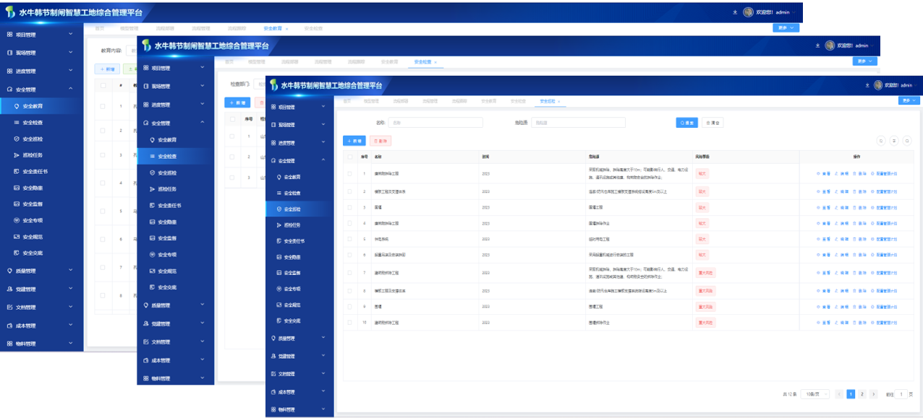The height and width of the screenshot is (418, 923).
Task: Click the column settings icon above the table
Action: tap(894, 141)
